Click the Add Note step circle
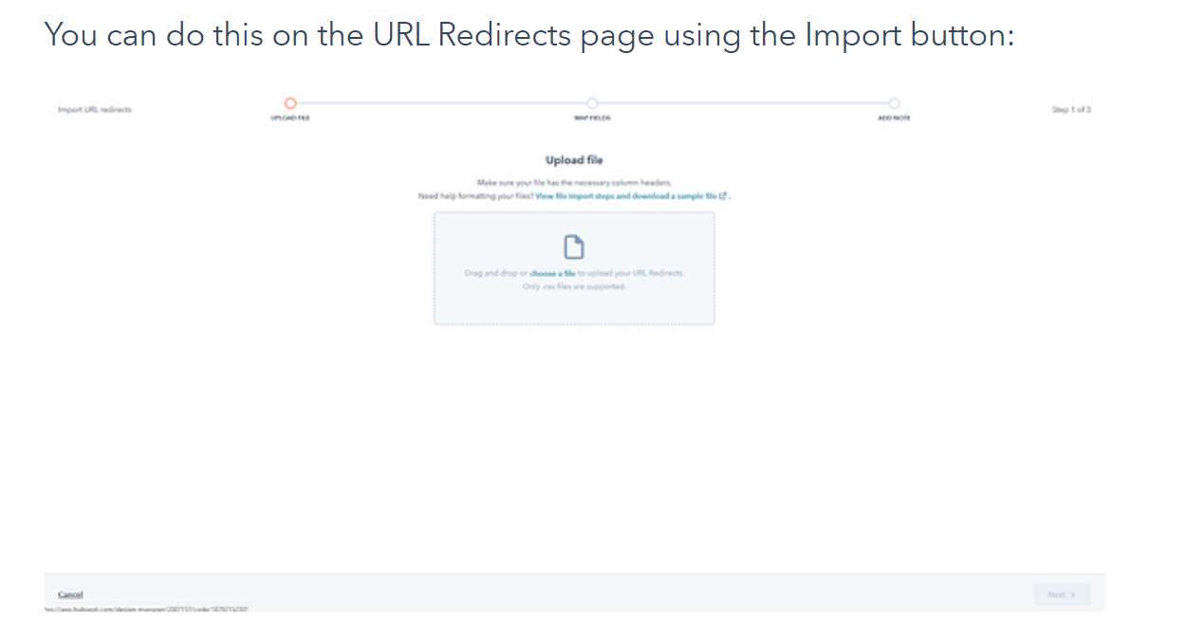 point(894,102)
